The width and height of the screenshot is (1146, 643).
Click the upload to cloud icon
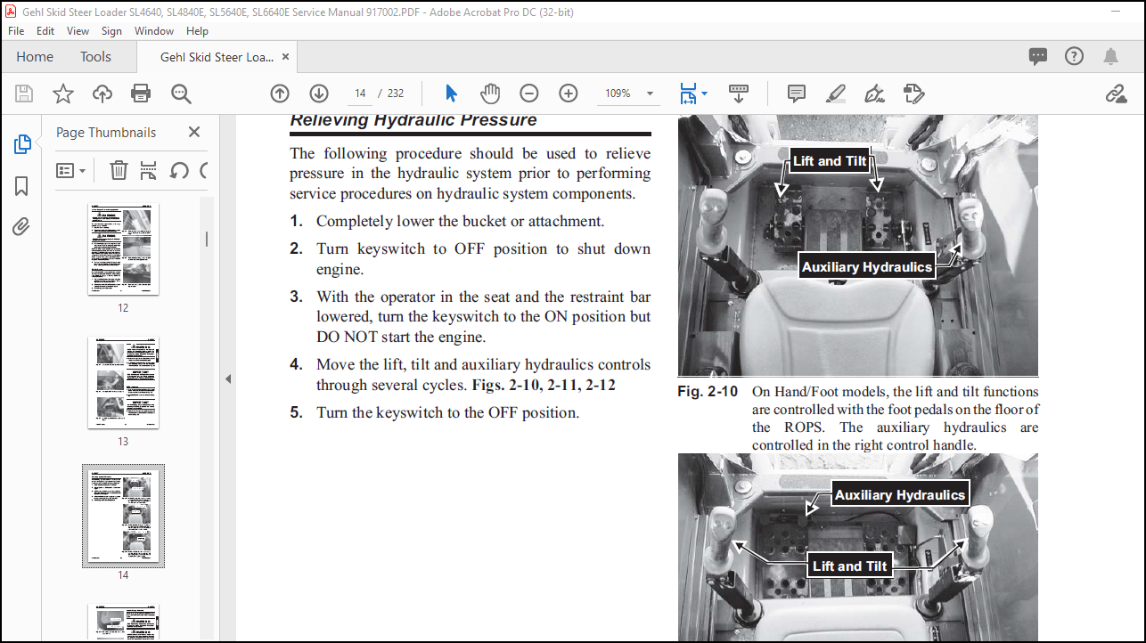point(102,94)
